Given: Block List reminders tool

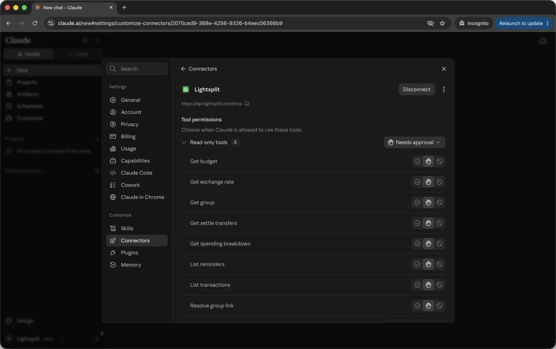Looking at the screenshot, I should pos(439,264).
